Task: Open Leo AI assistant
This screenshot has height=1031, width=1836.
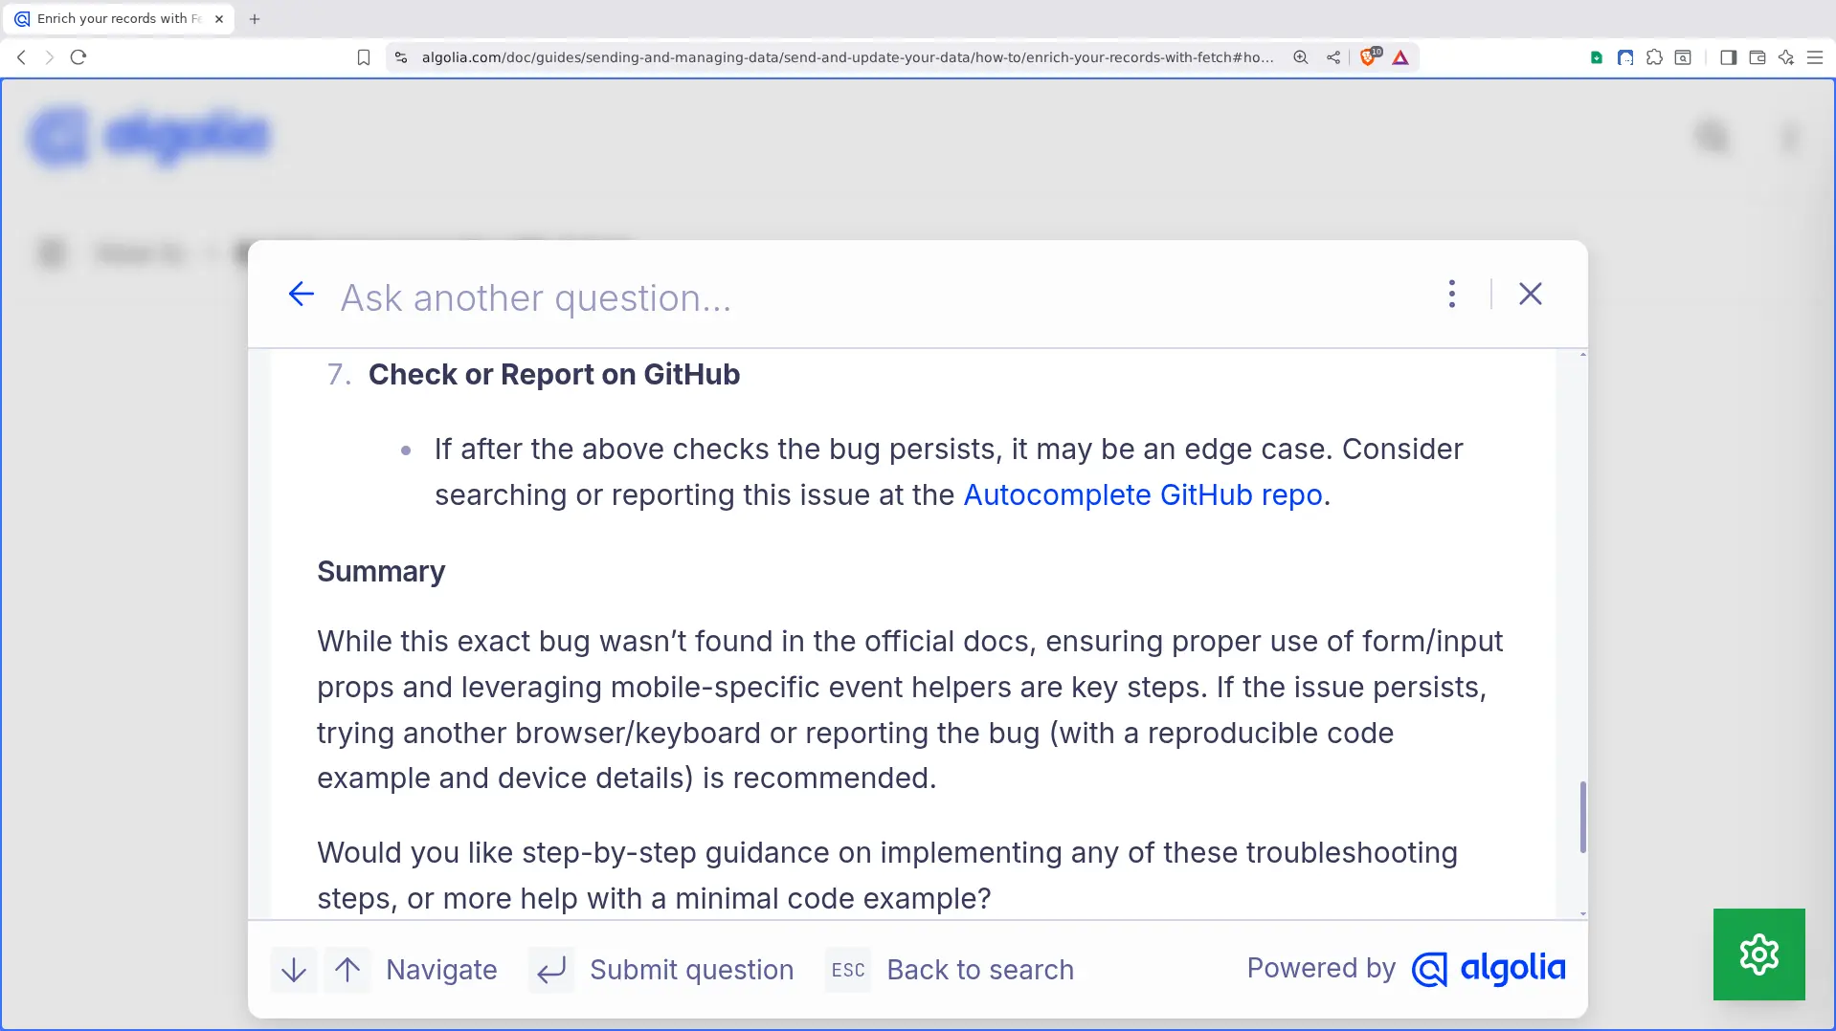Action: pos(1786,57)
